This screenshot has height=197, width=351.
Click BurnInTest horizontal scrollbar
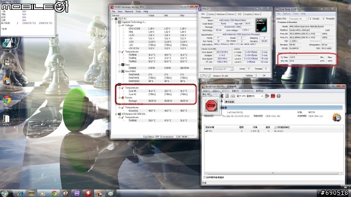point(273,173)
